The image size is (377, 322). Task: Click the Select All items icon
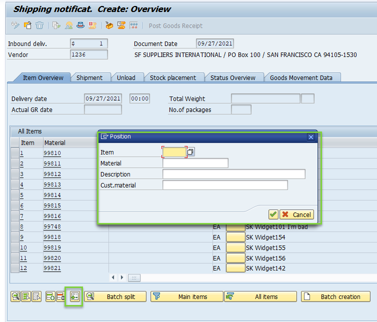[x=26, y=296]
